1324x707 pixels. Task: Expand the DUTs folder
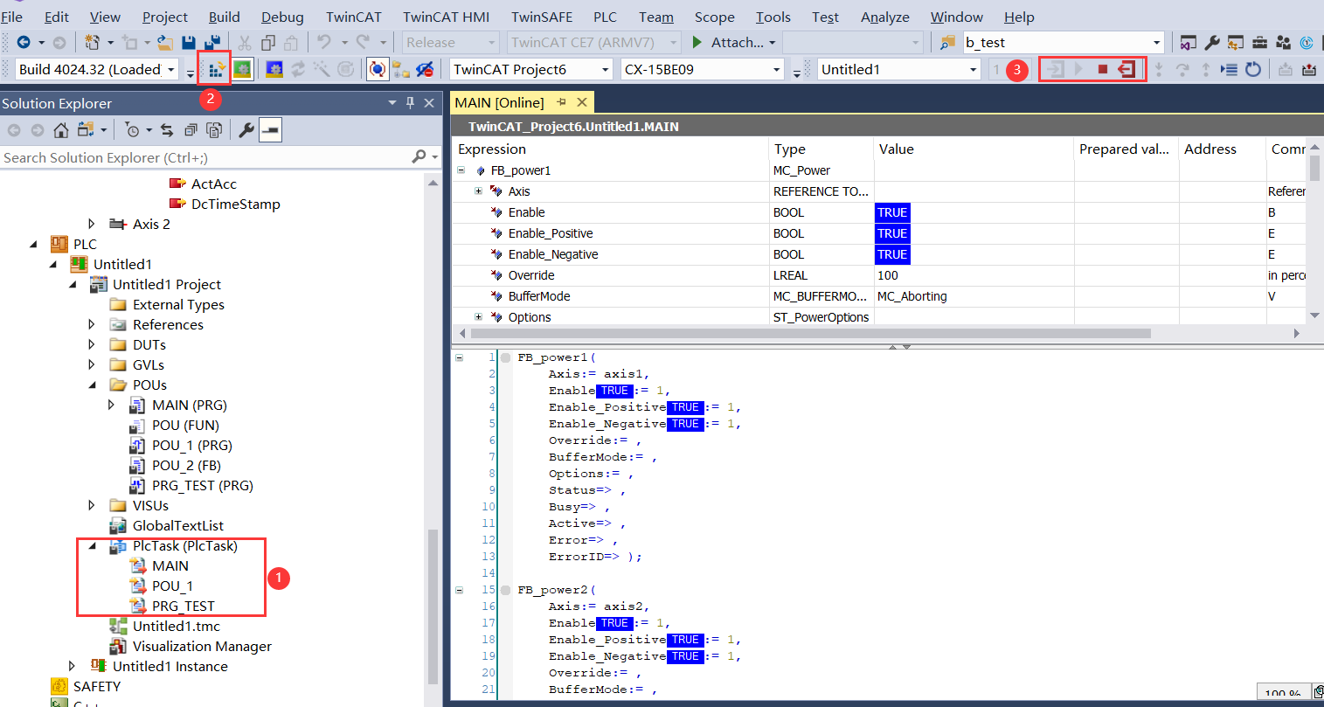(92, 344)
